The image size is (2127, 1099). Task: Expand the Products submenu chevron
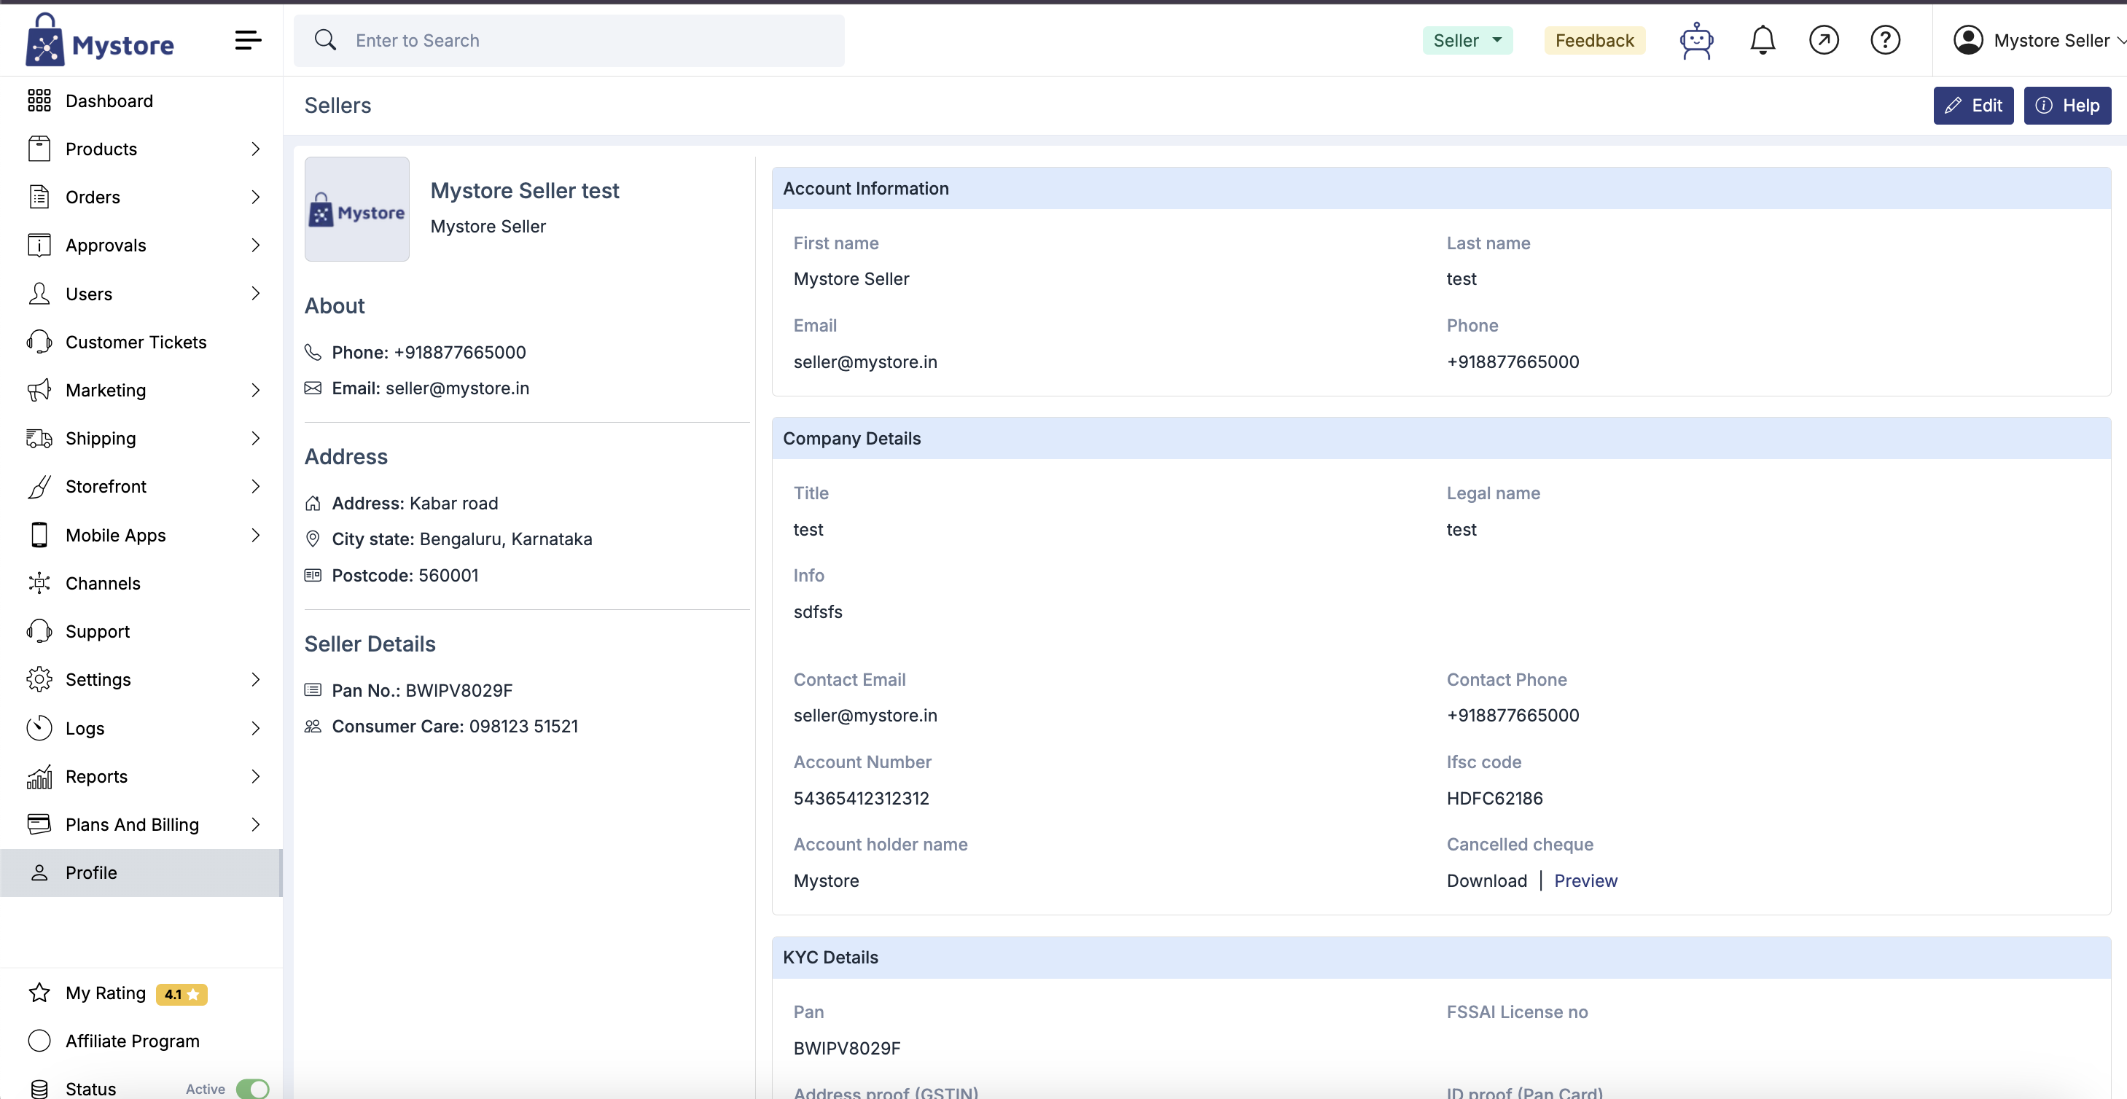pos(255,149)
